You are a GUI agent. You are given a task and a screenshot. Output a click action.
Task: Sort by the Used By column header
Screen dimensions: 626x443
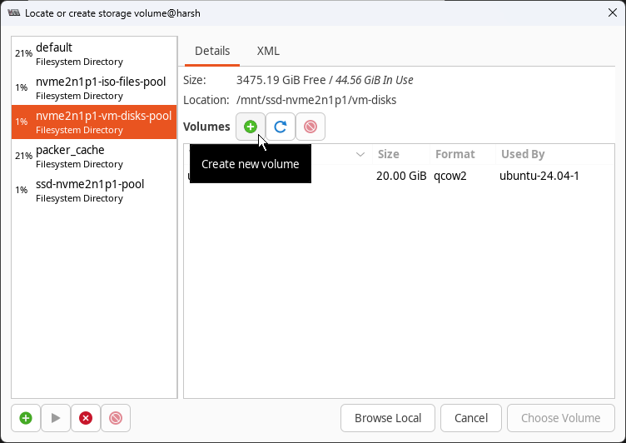[555, 154]
